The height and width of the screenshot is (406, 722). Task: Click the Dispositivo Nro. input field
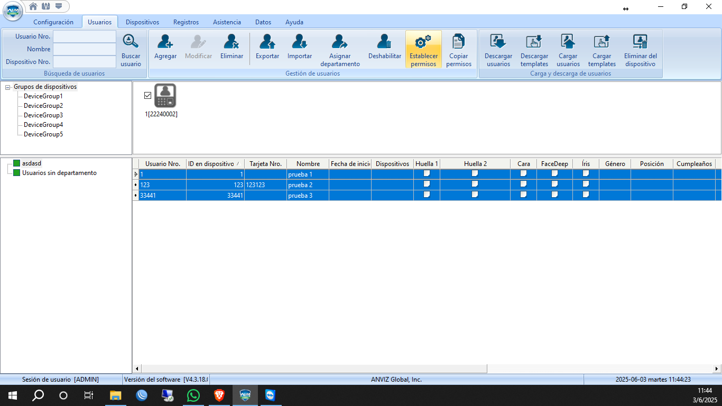(85, 62)
